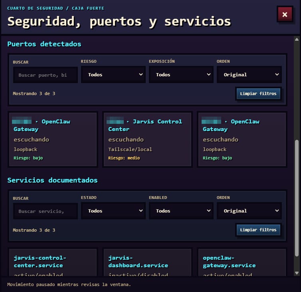Clear filters in Servicios documentados section

pyautogui.click(x=258, y=230)
